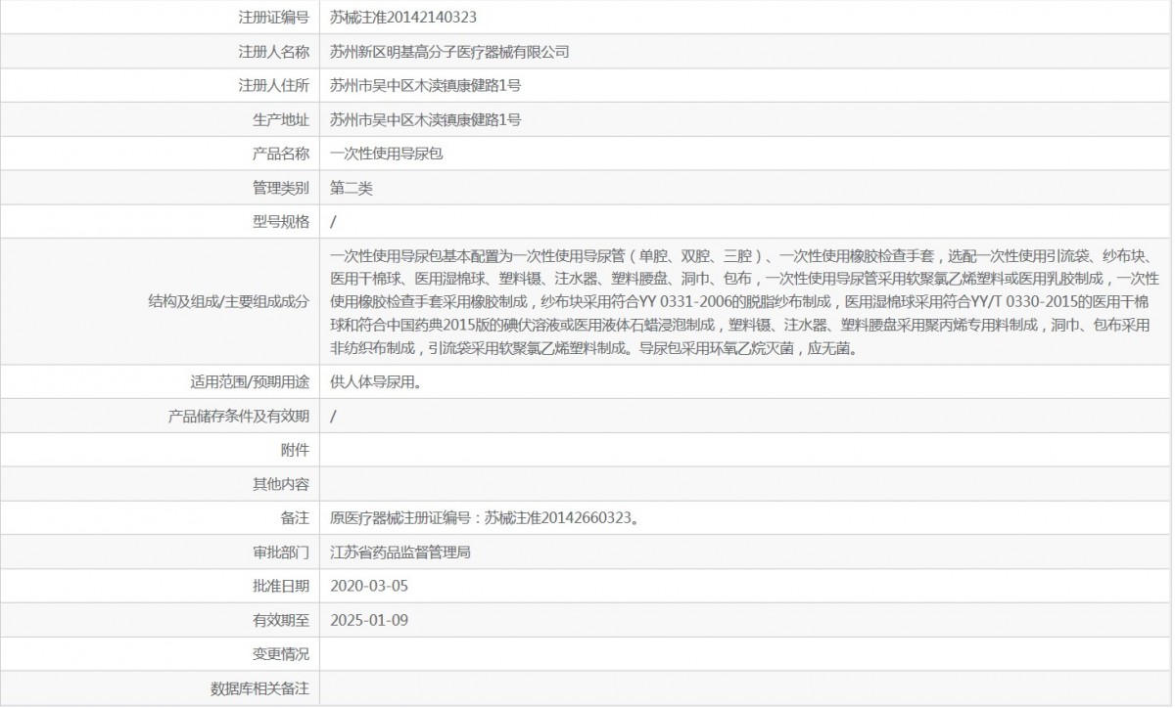This screenshot has width=1175, height=708.
Task: Select approval date 2020-03-05
Action: pos(369,586)
